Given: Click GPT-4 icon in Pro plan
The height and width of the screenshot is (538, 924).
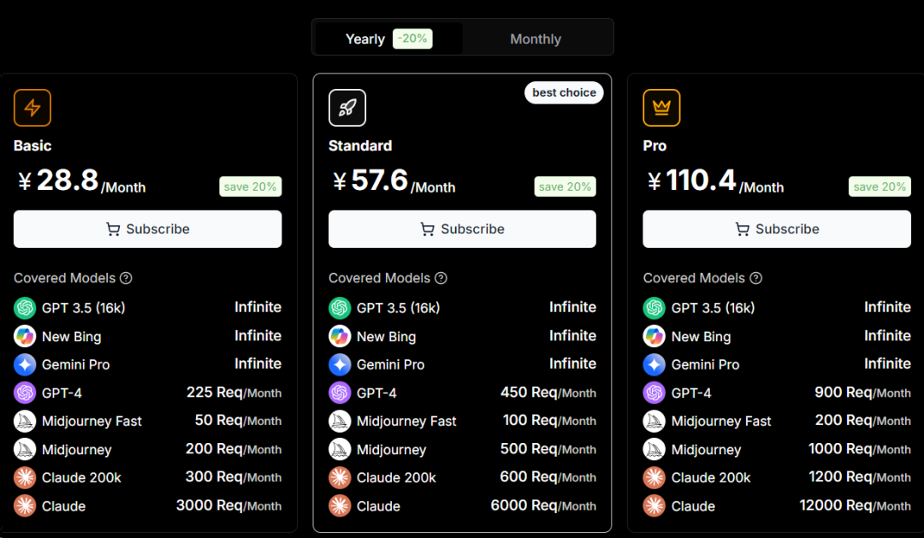Looking at the screenshot, I should (x=654, y=393).
